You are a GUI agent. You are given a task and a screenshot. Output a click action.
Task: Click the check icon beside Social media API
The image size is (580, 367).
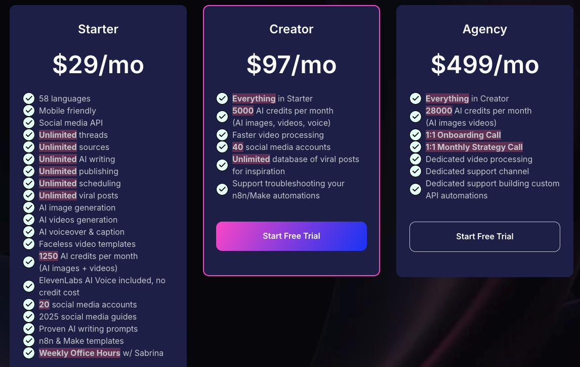coord(29,123)
